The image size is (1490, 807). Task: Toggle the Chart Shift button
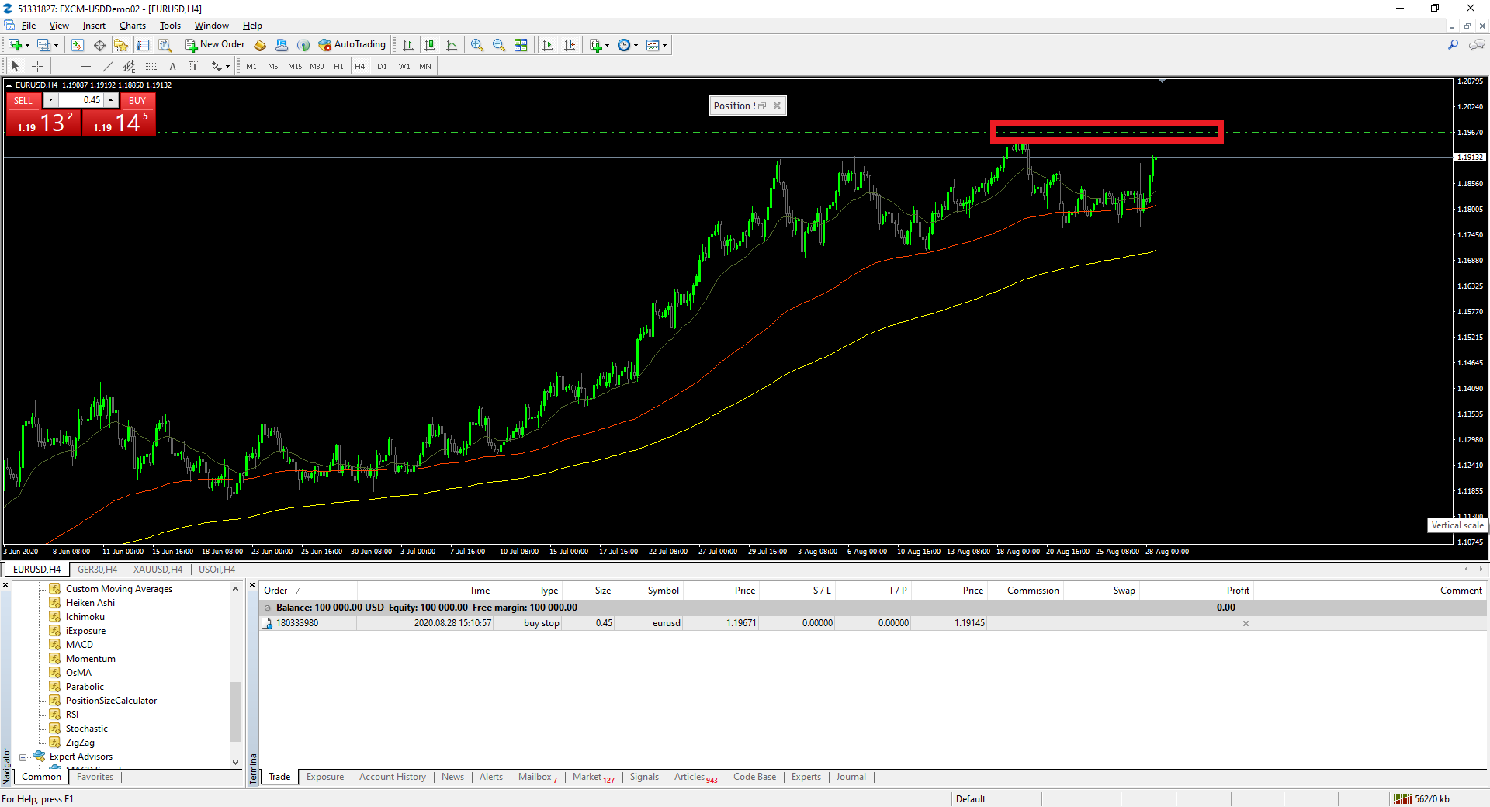(570, 45)
